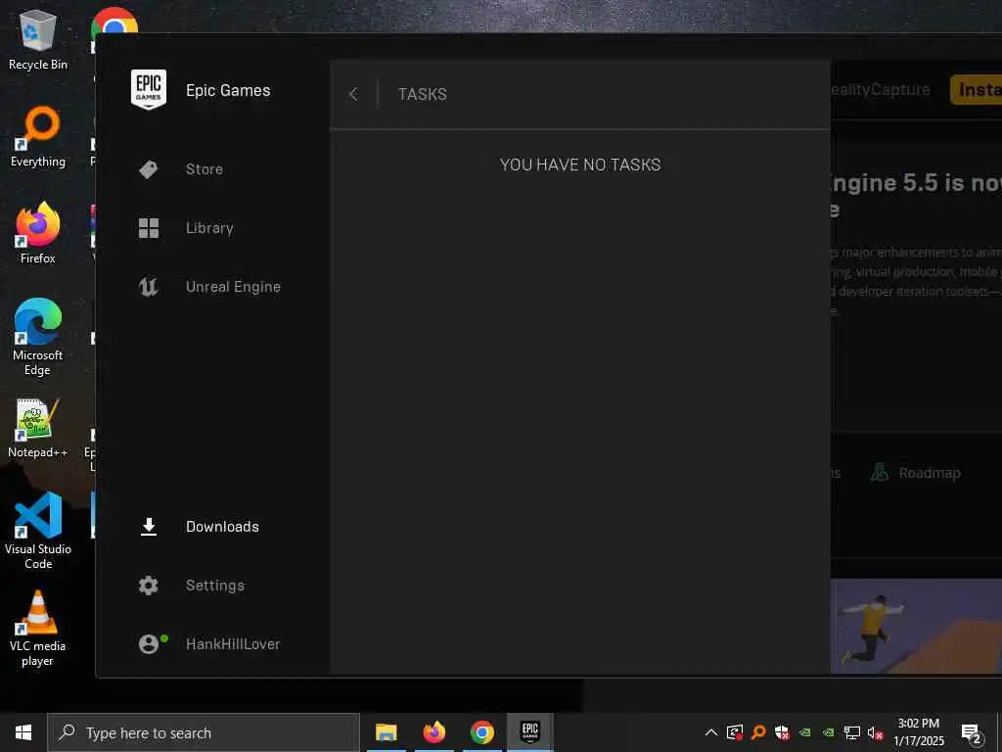This screenshot has width=1002, height=752.
Task: Open the Library section
Action: coord(209,228)
